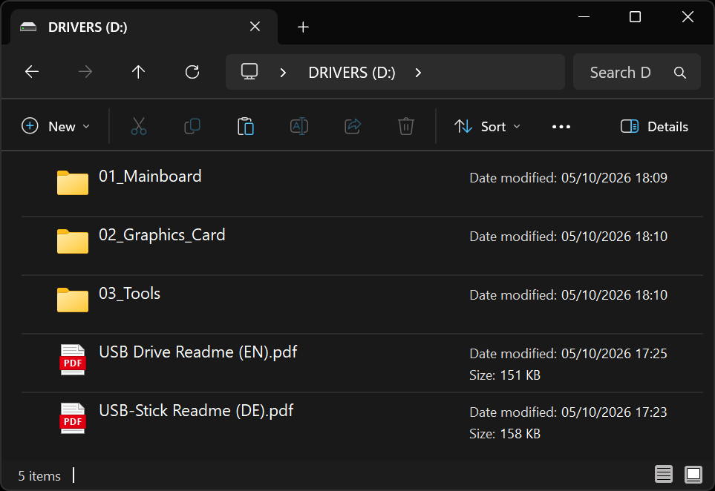The width and height of the screenshot is (715, 491).
Task: Open the Sort options dropdown
Action: click(487, 126)
